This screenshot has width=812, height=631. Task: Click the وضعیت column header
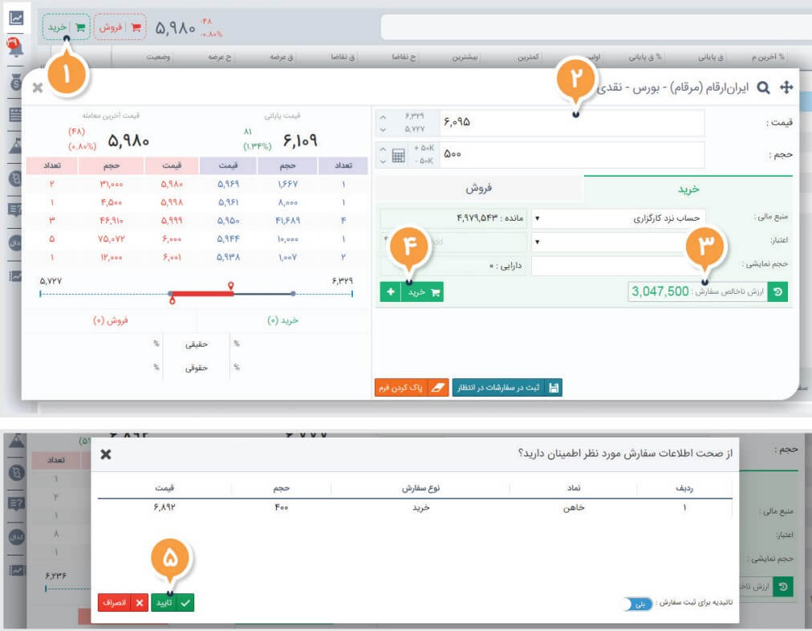(158, 56)
